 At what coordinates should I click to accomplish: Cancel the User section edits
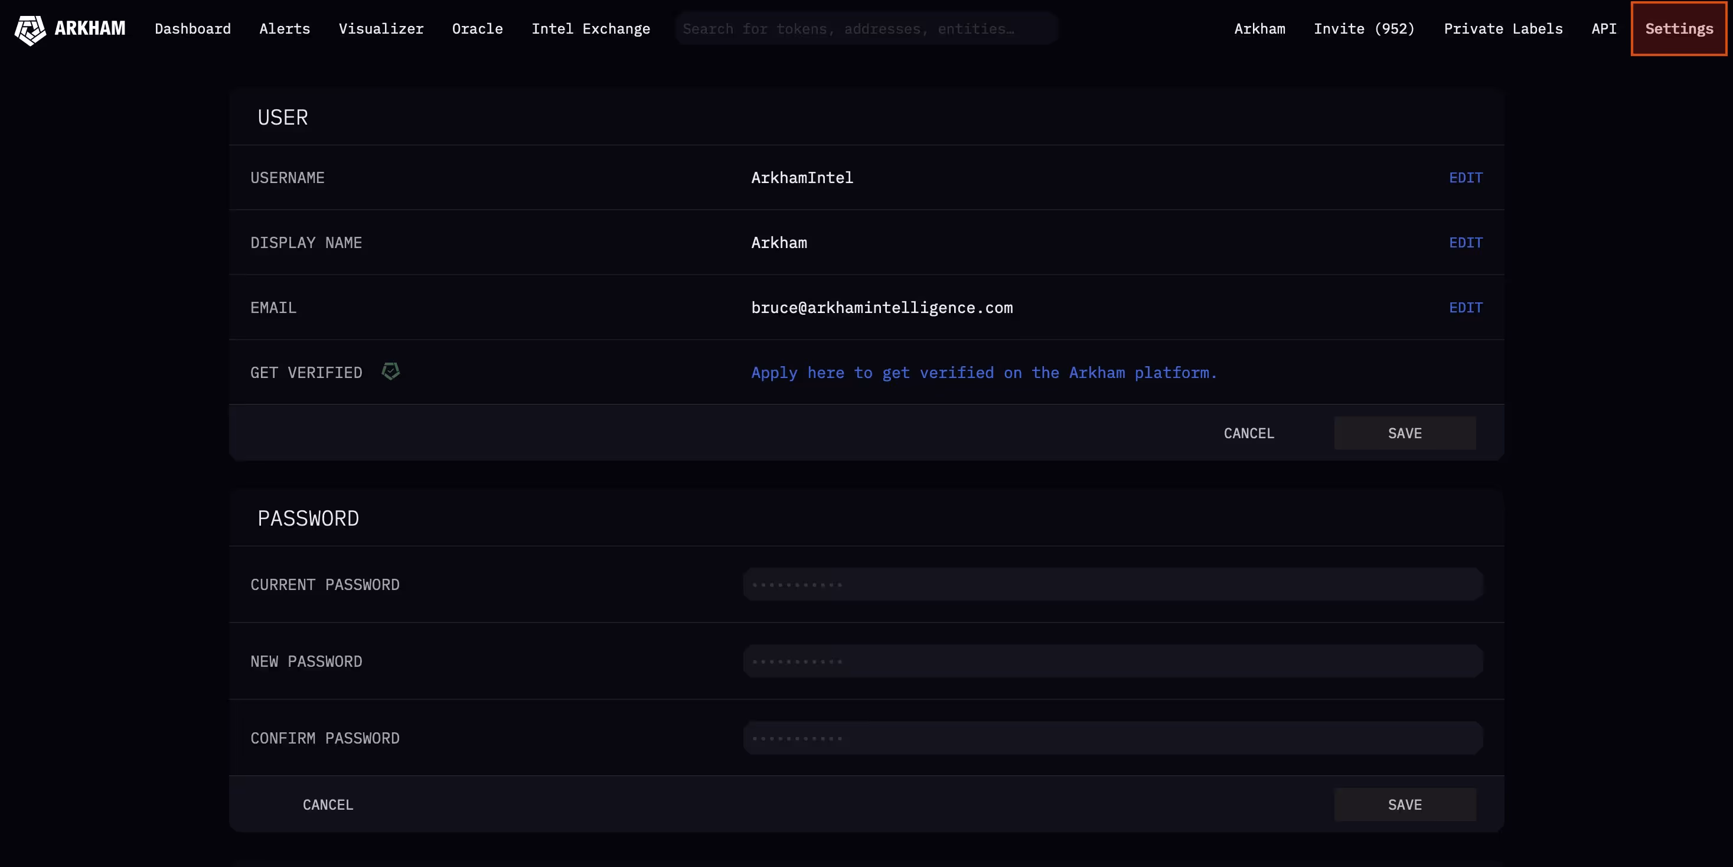1249,433
